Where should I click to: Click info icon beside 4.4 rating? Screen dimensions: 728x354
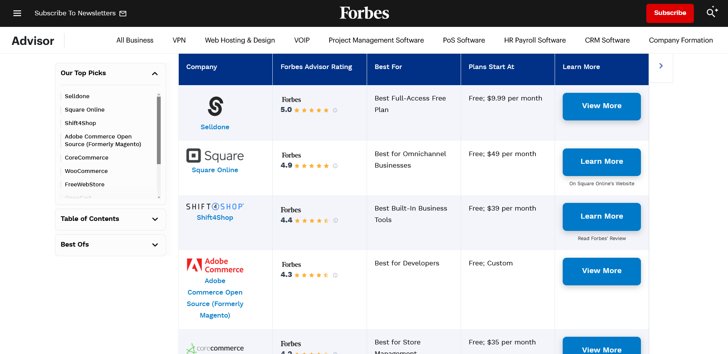[x=335, y=221]
